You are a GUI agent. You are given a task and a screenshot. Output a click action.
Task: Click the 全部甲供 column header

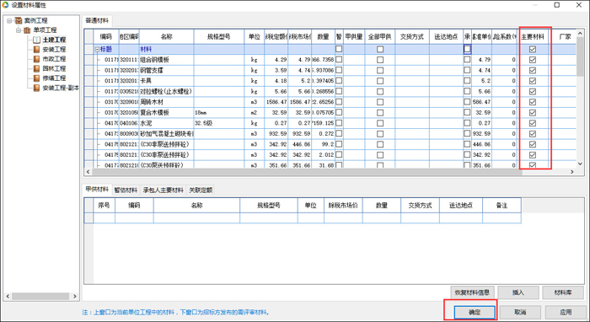pyautogui.click(x=379, y=36)
